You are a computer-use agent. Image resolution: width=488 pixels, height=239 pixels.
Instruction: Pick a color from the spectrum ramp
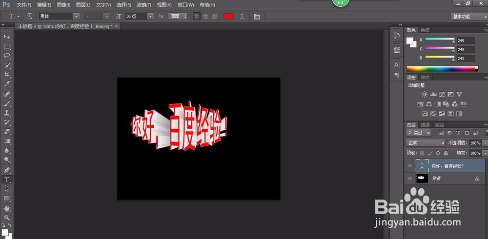[x=442, y=68]
